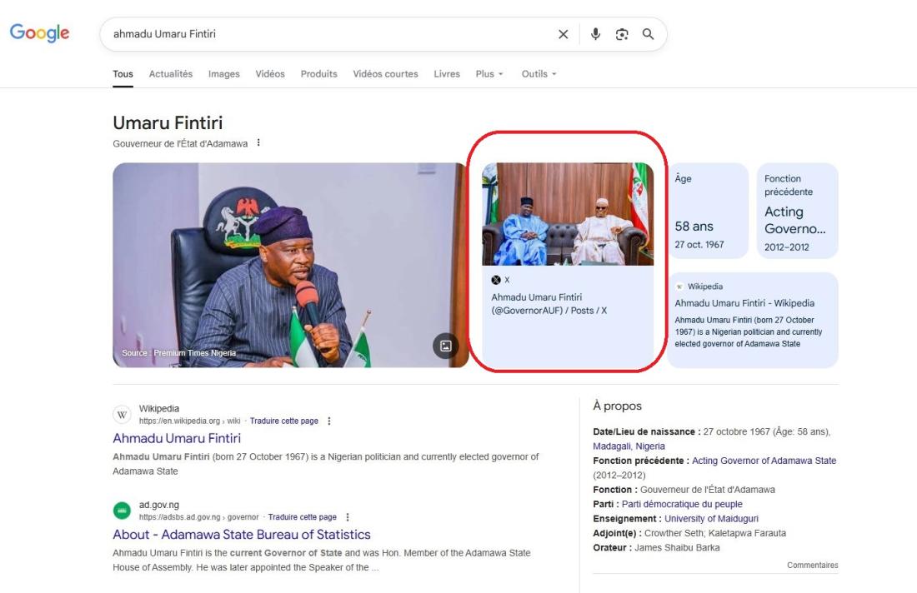This screenshot has height=593, width=917.
Task: Clear the search box with X icon
Action: click(x=563, y=34)
